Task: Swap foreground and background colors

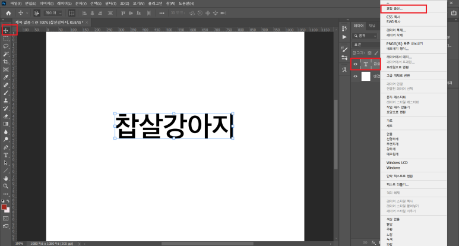Action: click(x=8, y=201)
